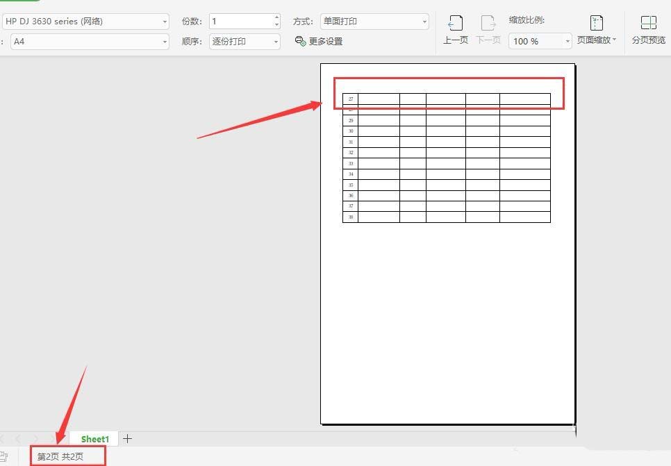
Task: Click the status bar icon at bottom-left
Action: (x=3, y=456)
